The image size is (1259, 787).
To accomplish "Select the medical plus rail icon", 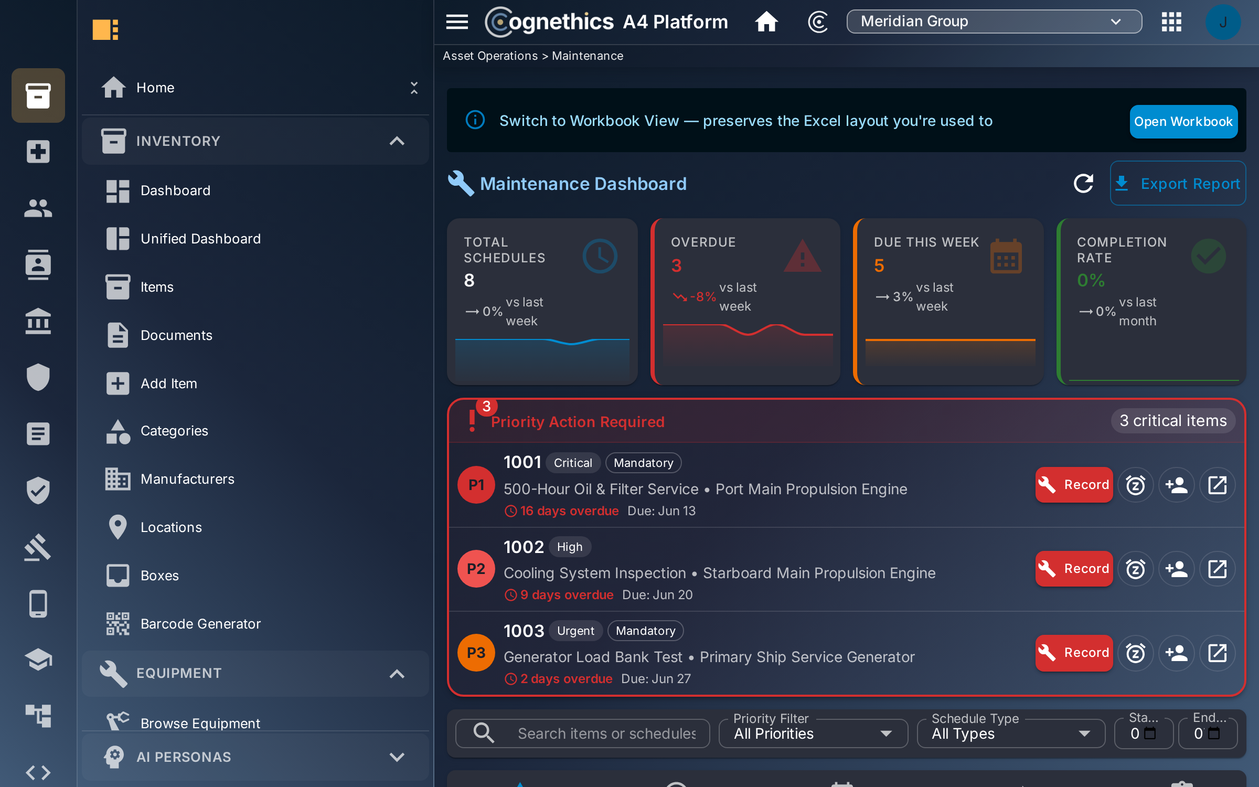I will point(38,152).
